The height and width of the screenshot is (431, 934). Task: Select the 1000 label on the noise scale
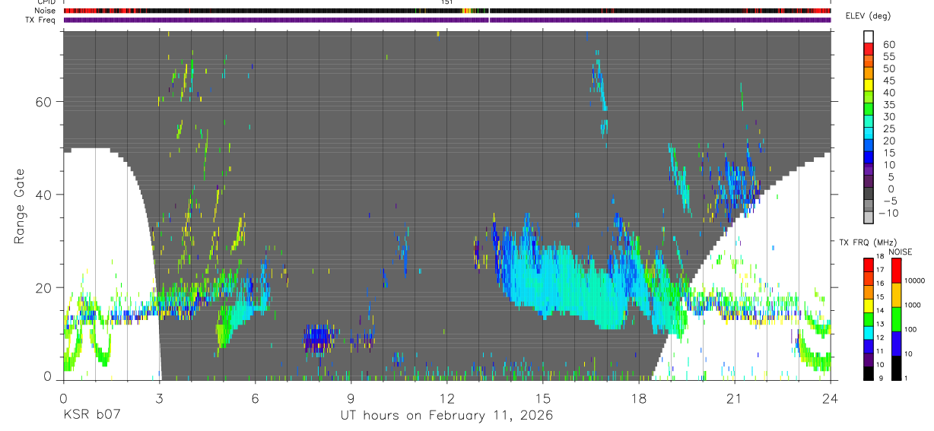pos(913,305)
